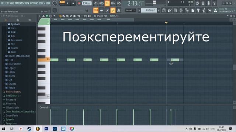Image resolution: width=236 pixels, height=132 pixels.
Task: Toggle the Pat/Song mode switch
Action: [62, 3]
